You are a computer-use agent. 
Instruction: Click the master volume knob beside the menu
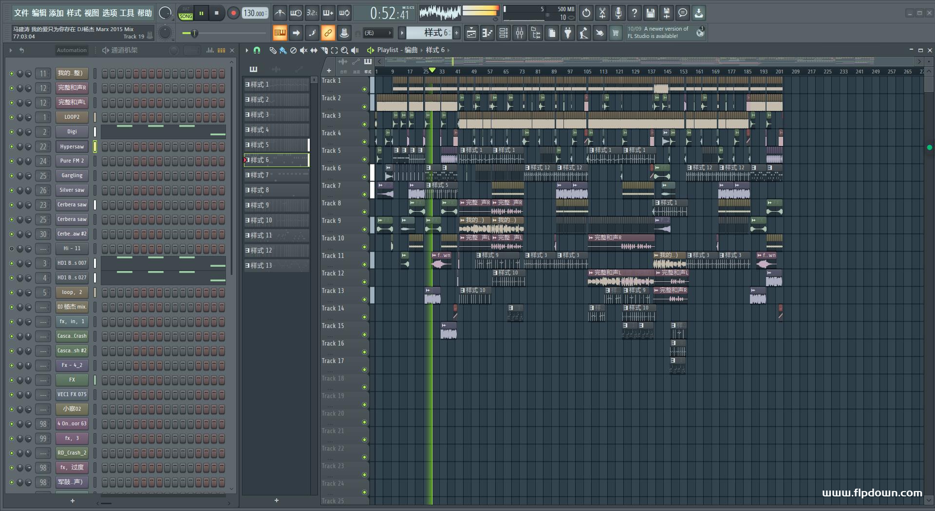pos(165,13)
